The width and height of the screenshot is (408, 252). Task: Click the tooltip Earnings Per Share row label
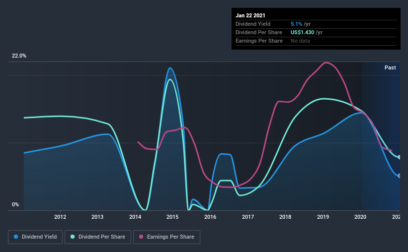pyautogui.click(x=259, y=41)
